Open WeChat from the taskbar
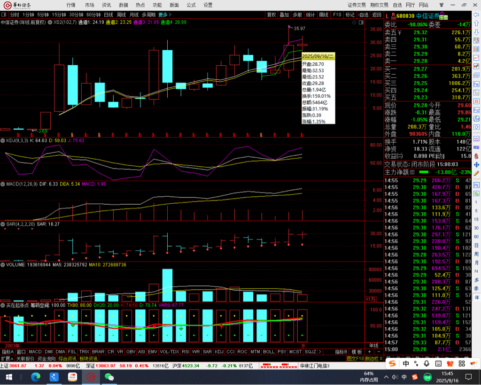 [109, 377]
